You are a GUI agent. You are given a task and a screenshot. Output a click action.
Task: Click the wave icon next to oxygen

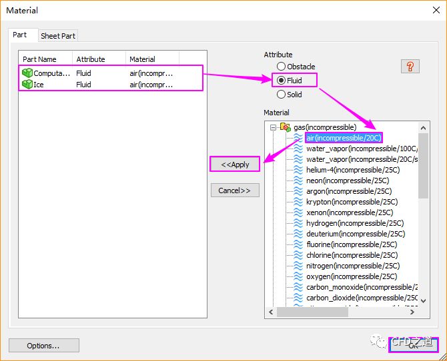pos(299,276)
